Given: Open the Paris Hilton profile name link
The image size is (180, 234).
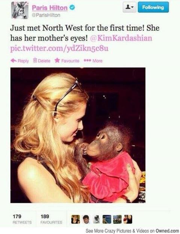Looking at the screenshot, I should click(49, 8).
